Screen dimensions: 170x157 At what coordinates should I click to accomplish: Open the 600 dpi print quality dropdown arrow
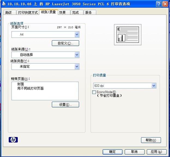click(154, 86)
